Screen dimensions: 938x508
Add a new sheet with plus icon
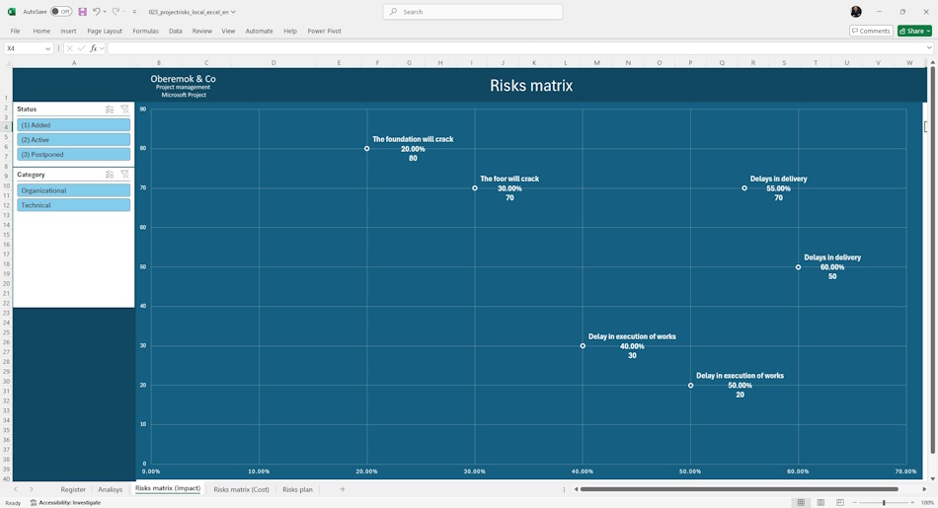[x=343, y=489]
